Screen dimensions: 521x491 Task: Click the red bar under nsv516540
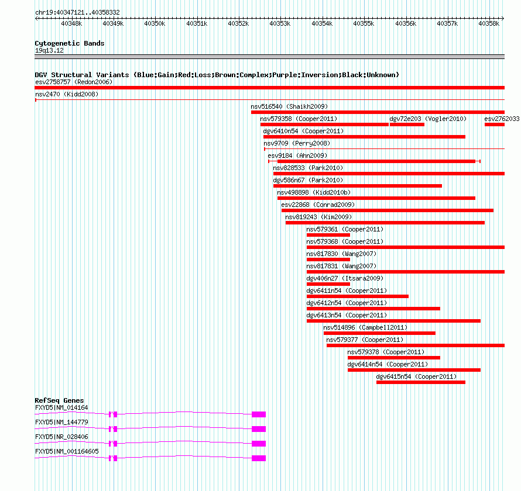pyautogui.click(x=378, y=112)
